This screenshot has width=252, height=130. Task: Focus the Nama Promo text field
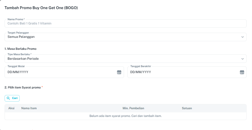tap(125, 24)
